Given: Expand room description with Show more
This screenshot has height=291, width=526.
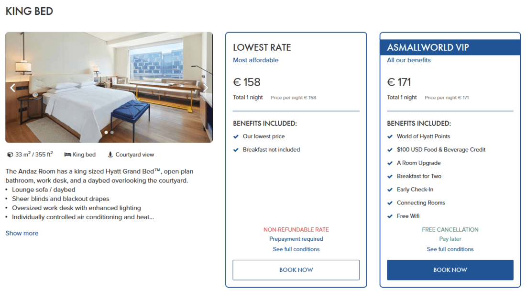Looking at the screenshot, I should pyautogui.click(x=22, y=233).
